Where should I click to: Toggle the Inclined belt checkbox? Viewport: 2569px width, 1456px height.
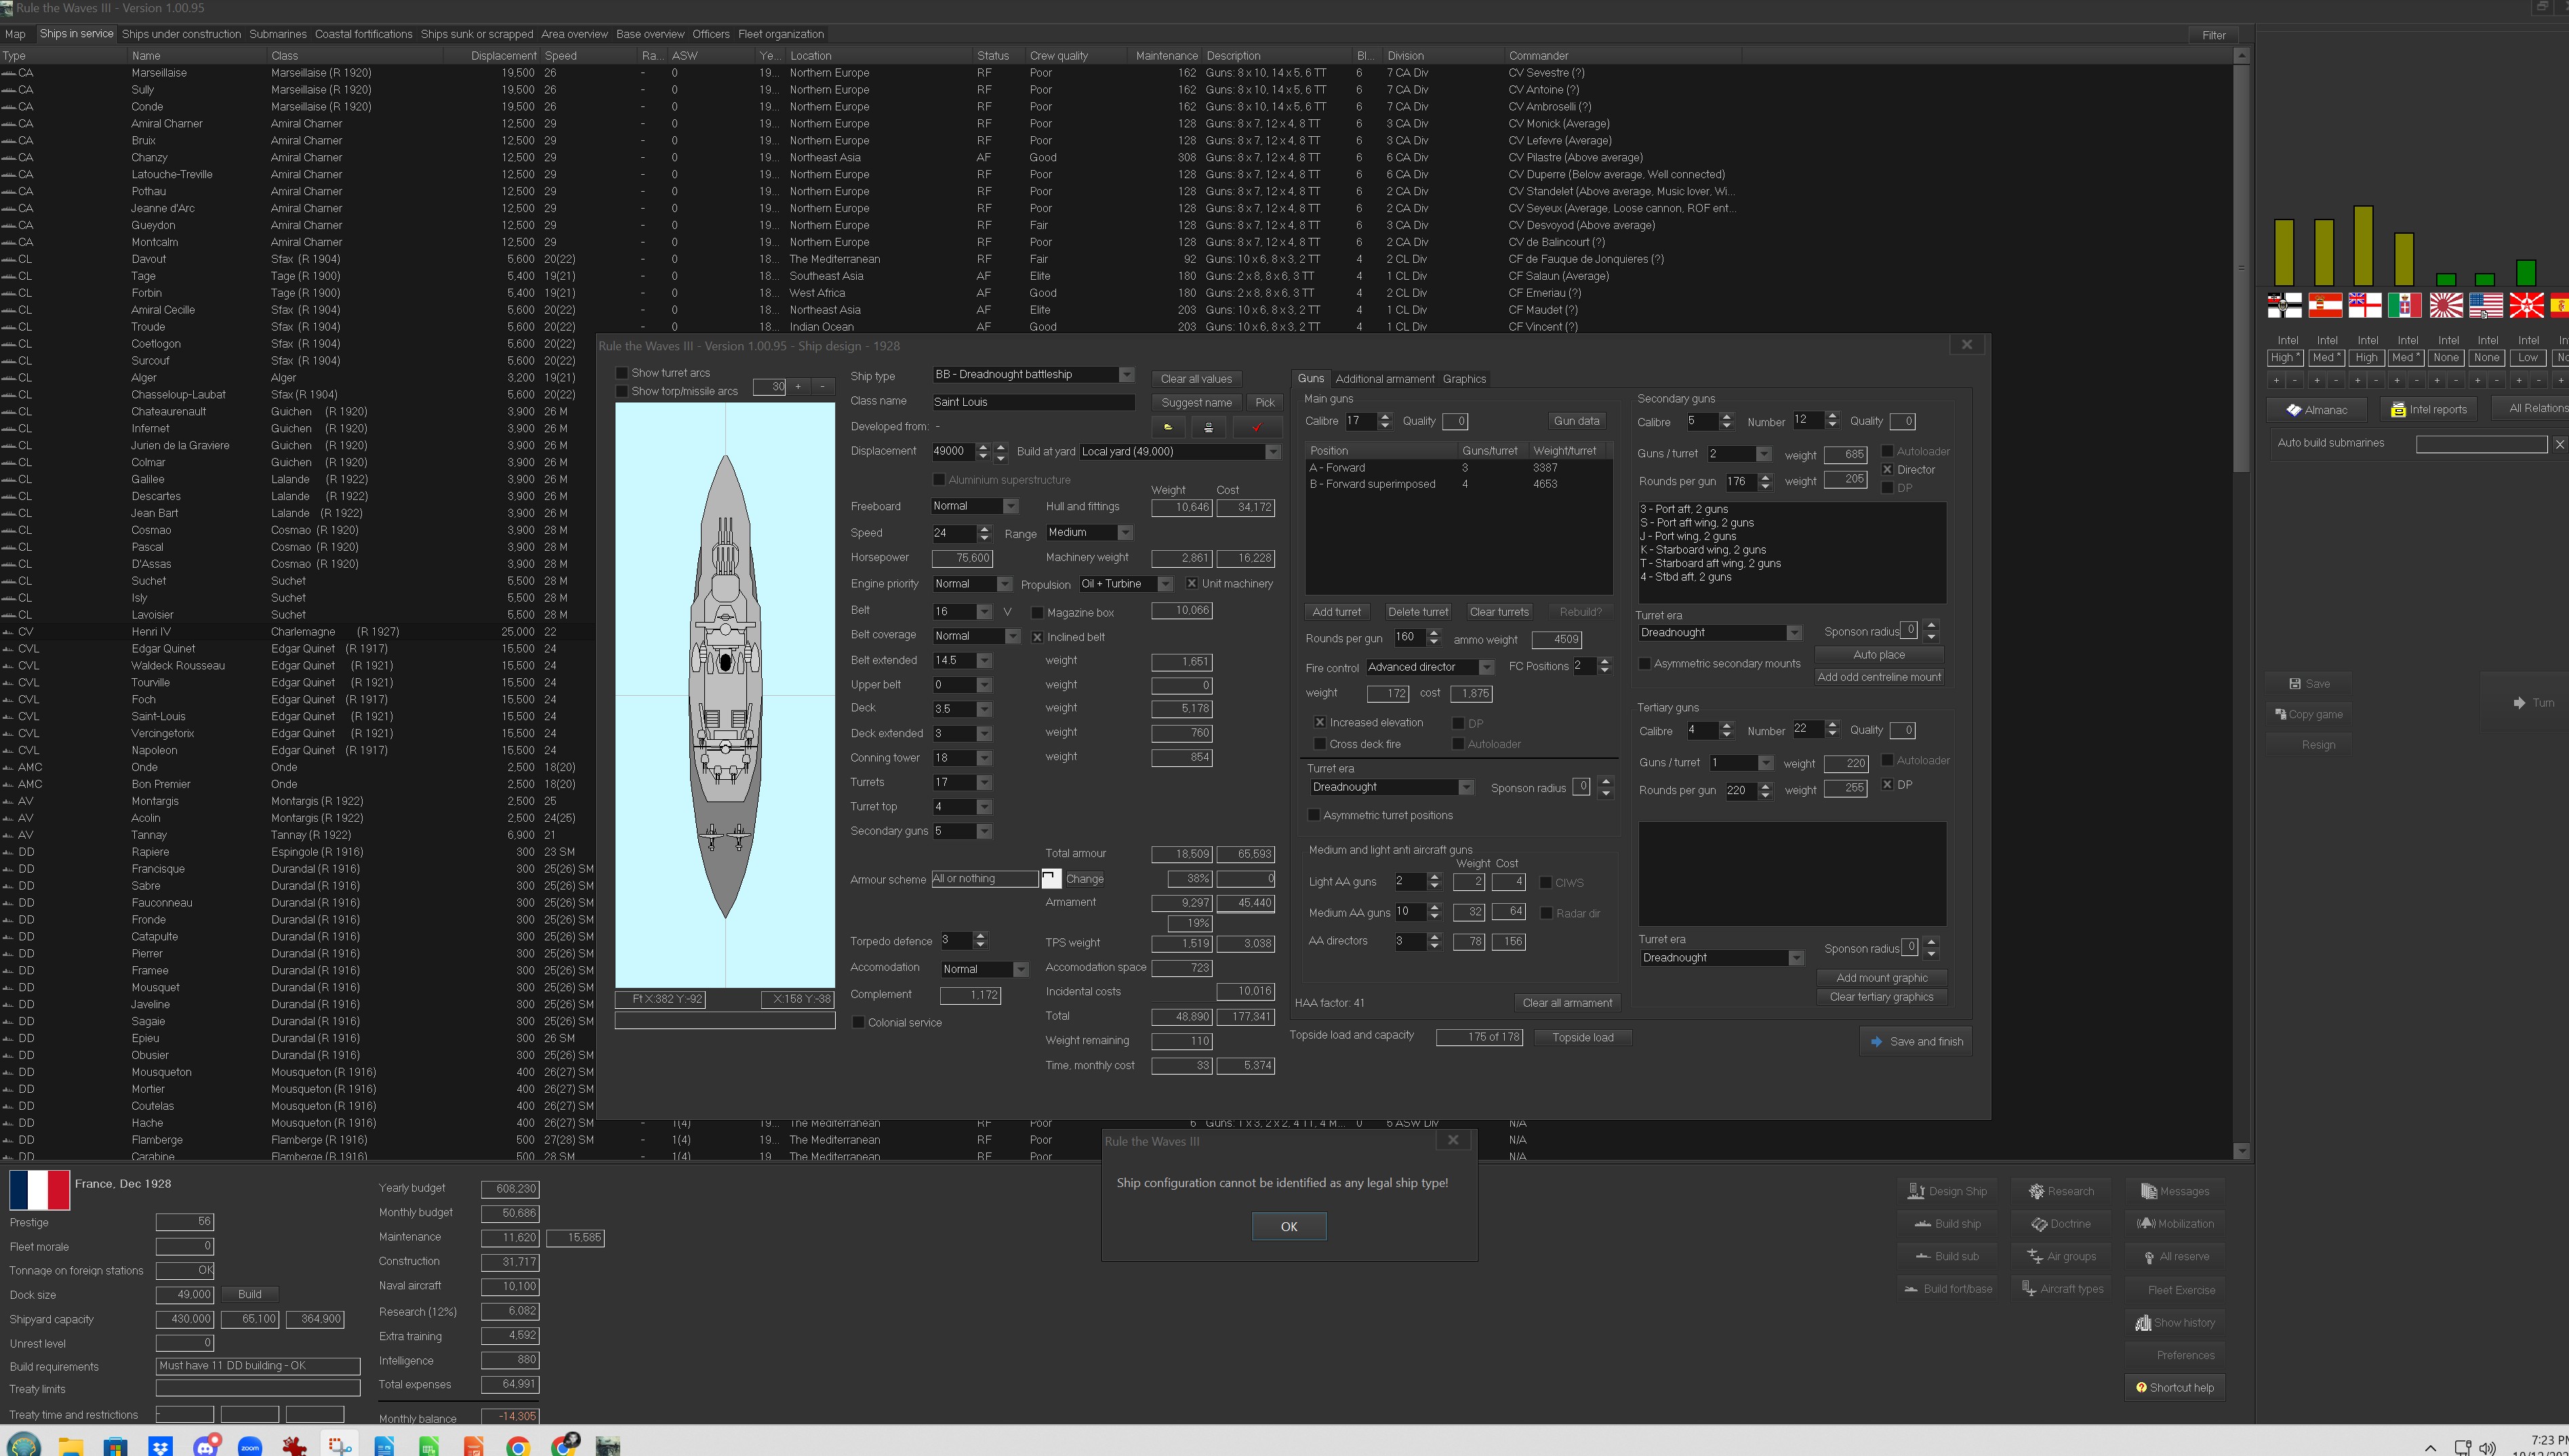[x=1037, y=637]
